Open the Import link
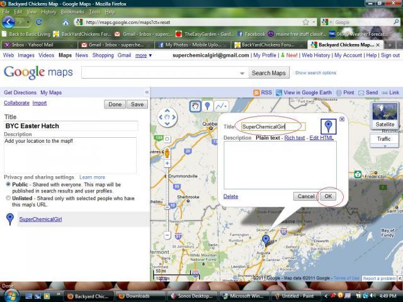403x302 pixels. 39,103
